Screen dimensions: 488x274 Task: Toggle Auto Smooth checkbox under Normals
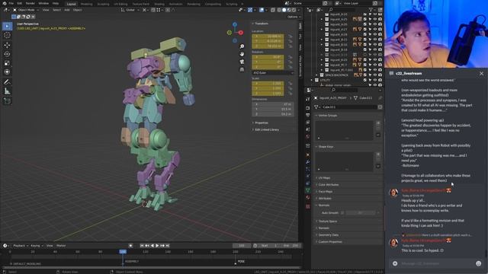click(x=342, y=213)
